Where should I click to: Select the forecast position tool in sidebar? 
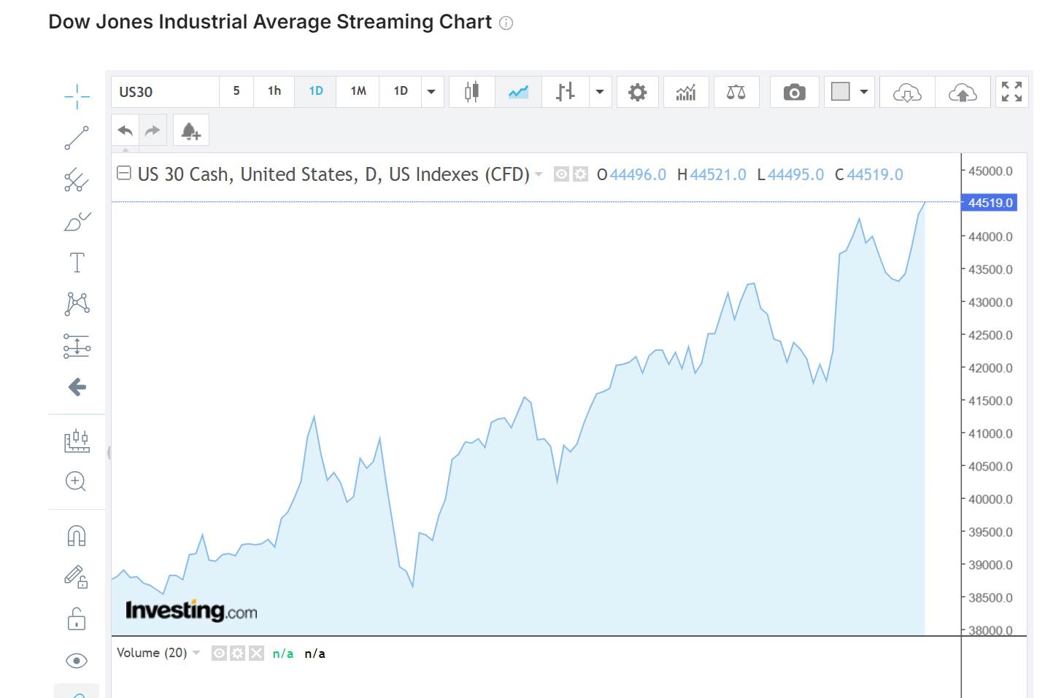77,346
